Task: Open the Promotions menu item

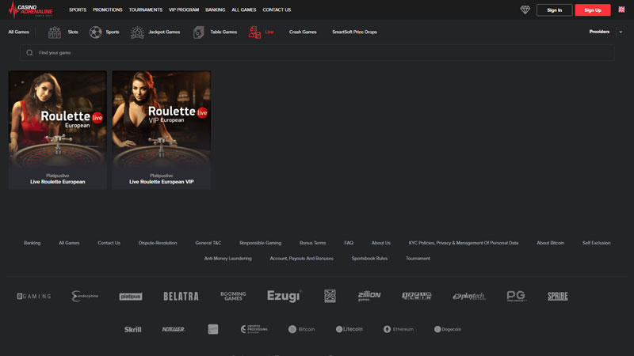Action: tap(108, 9)
